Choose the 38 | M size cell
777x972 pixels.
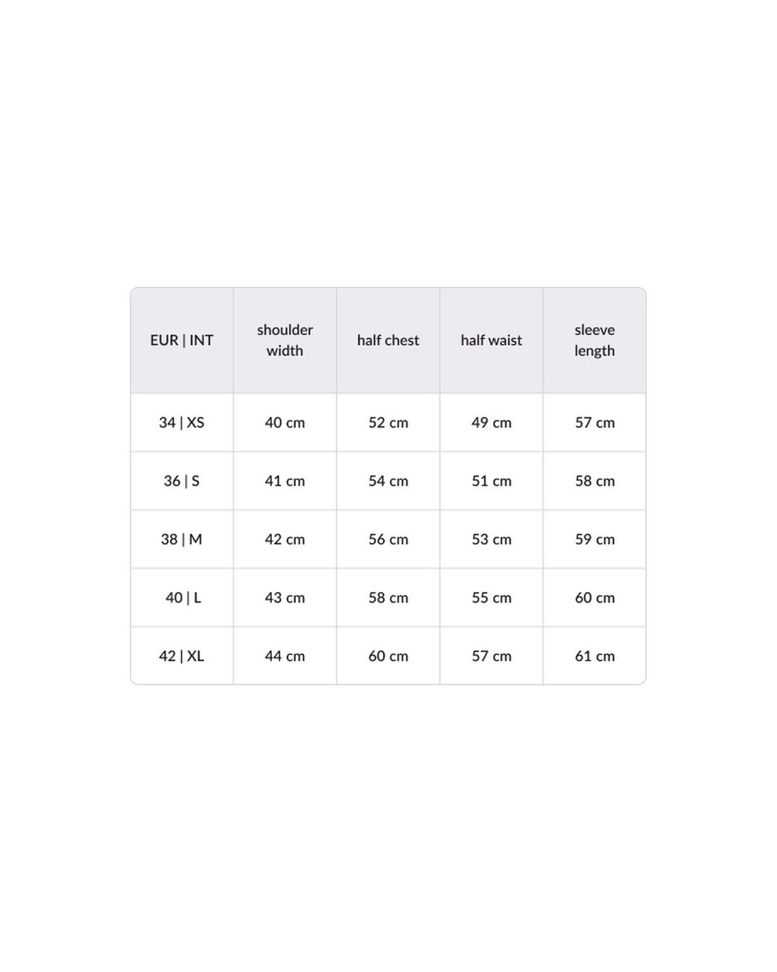pyautogui.click(x=182, y=539)
